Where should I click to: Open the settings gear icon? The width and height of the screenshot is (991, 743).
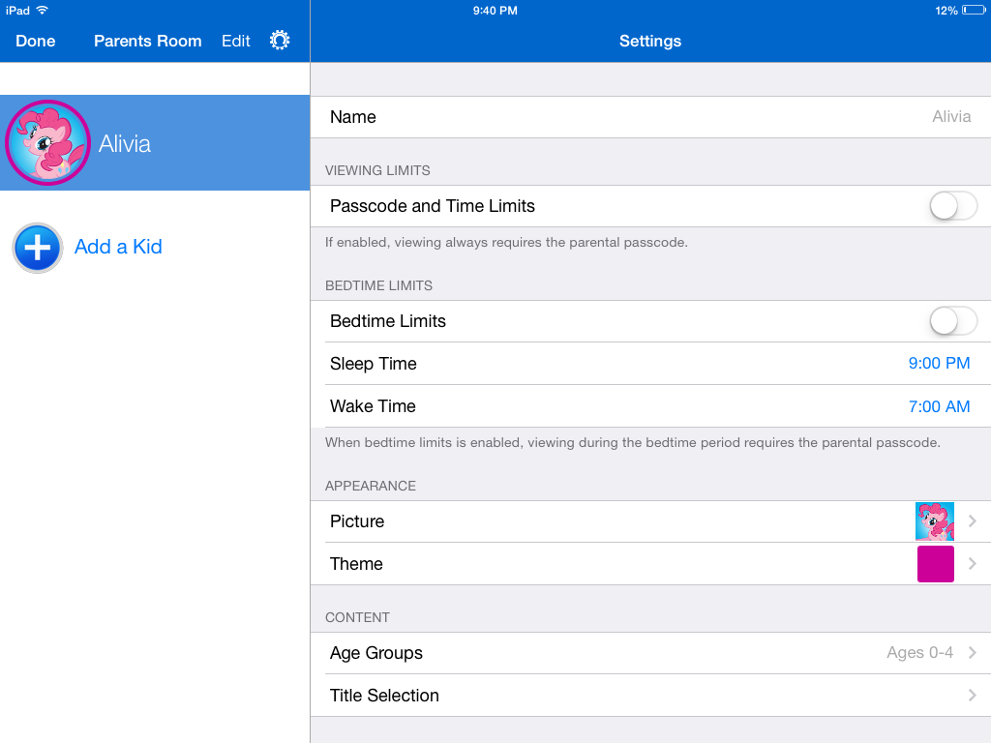tap(280, 41)
